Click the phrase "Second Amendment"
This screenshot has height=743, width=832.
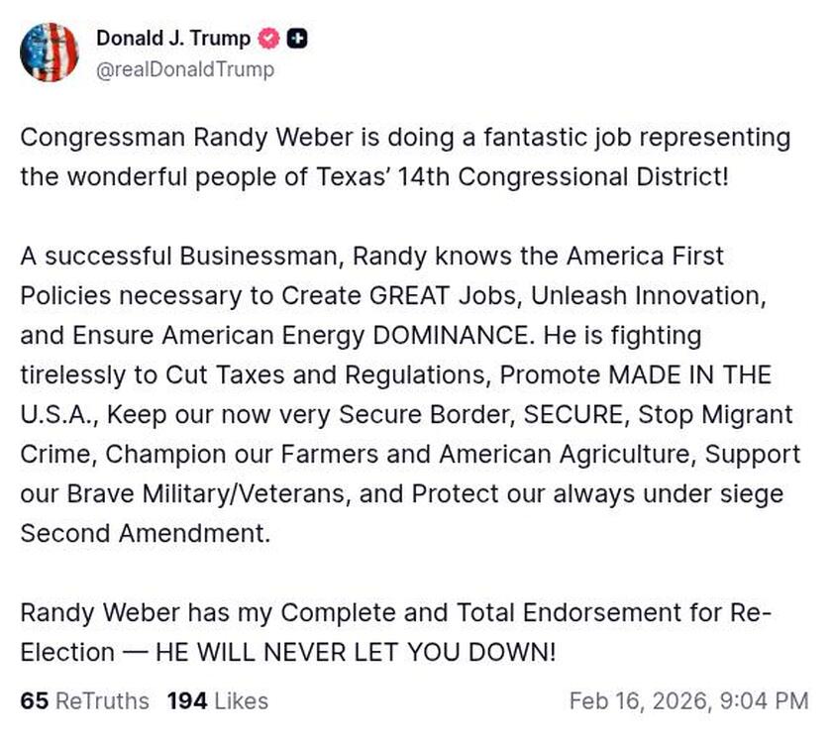pyautogui.click(x=145, y=533)
